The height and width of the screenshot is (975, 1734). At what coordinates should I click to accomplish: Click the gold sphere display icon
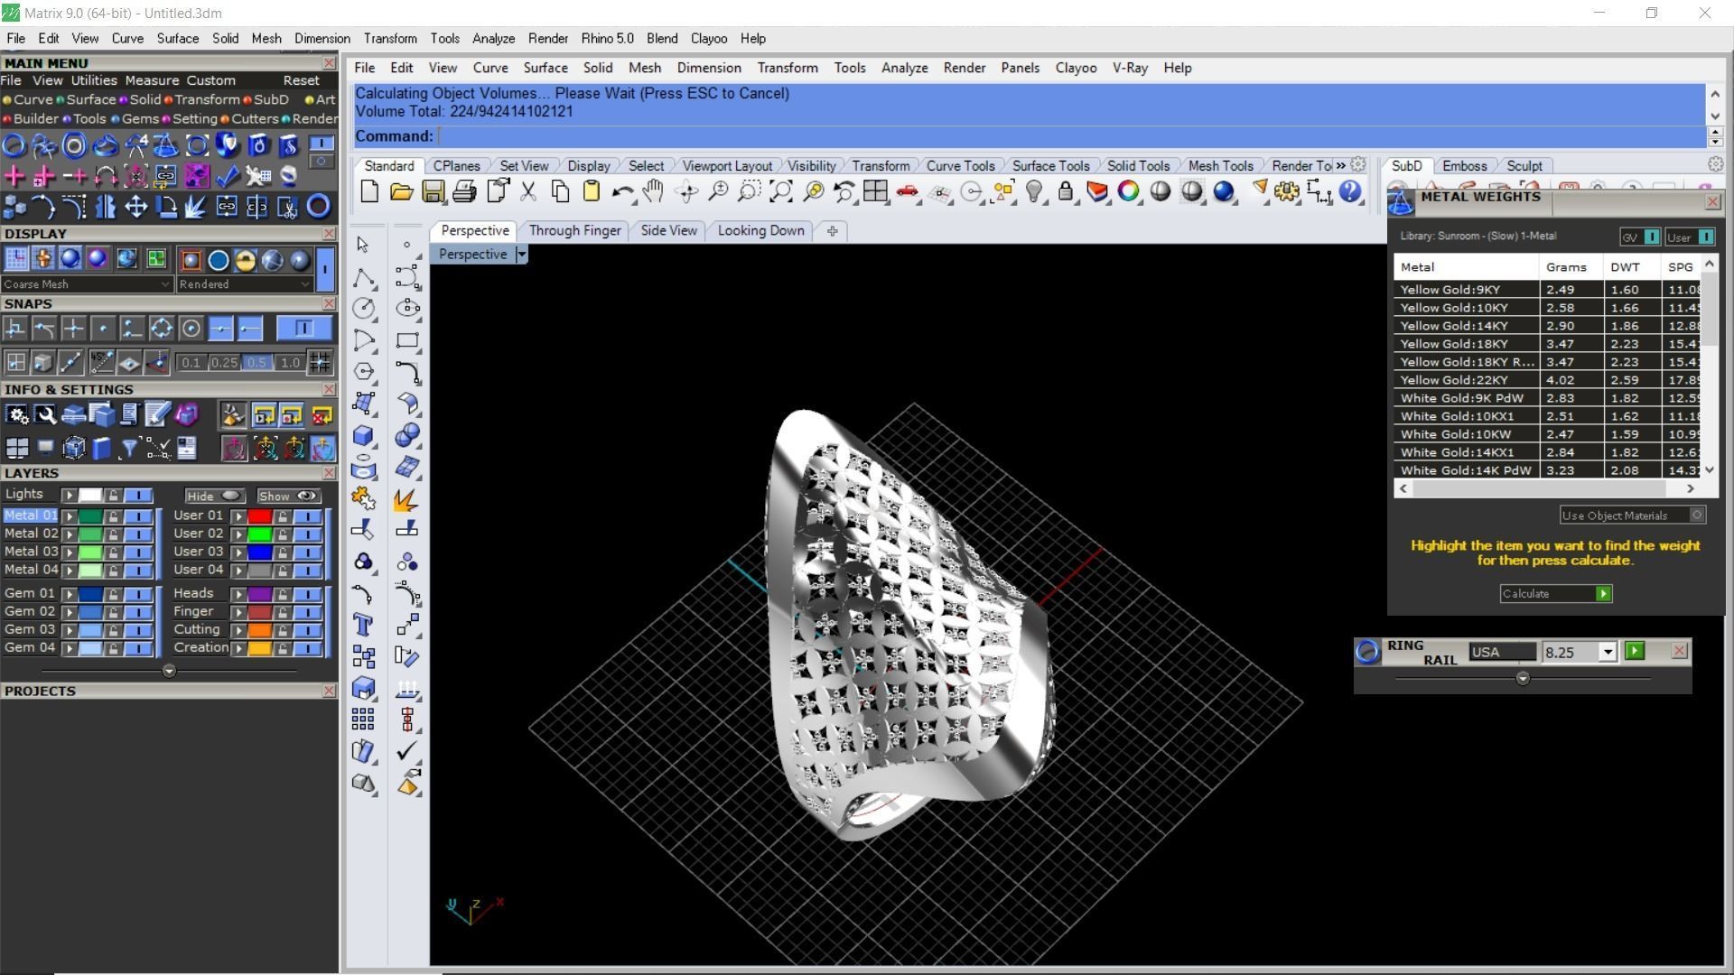(245, 260)
